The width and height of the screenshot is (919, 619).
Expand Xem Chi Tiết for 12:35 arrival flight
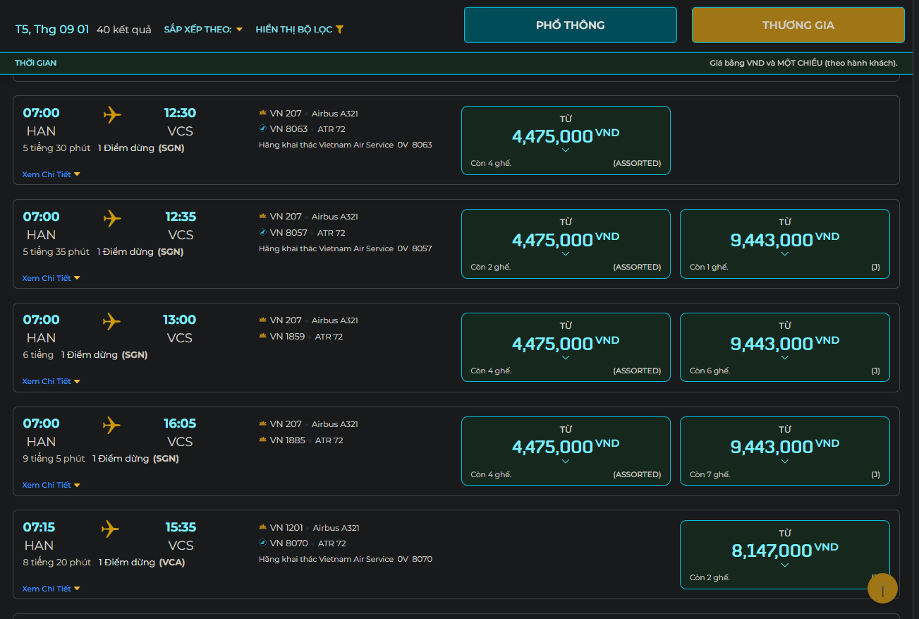[x=51, y=278]
